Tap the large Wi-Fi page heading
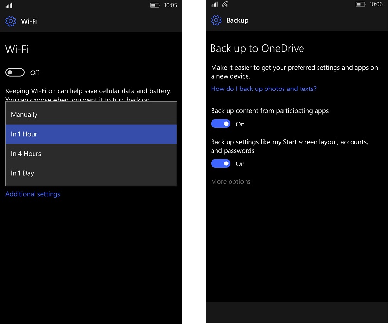389x324 pixels. coord(17,49)
